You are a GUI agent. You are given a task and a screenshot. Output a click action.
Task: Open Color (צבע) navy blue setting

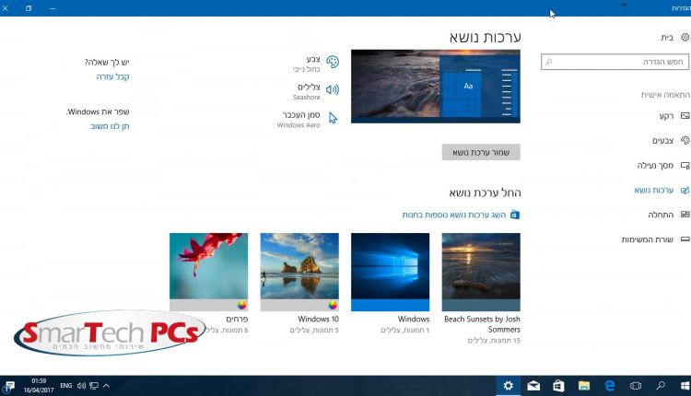[x=308, y=64]
